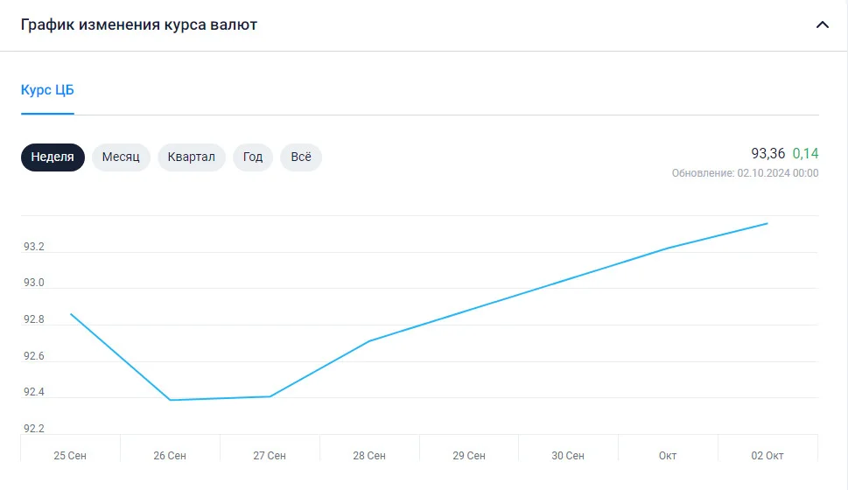Click the current rate value 93,36

[768, 154]
